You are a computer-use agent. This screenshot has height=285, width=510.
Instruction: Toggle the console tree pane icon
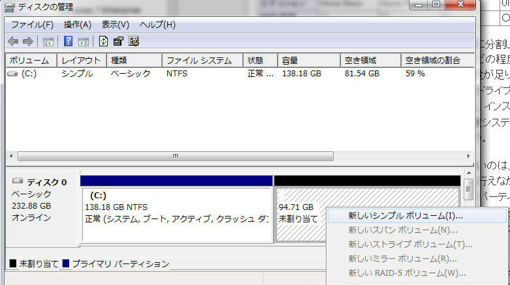[48, 42]
